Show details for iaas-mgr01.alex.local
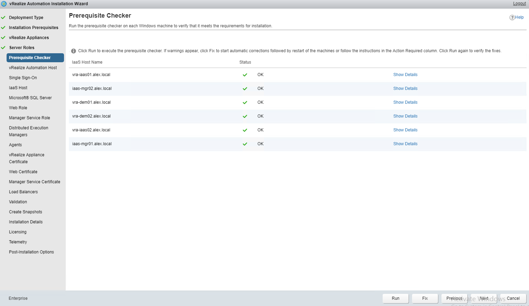Screen dimensions: 529x306 (x=405, y=144)
